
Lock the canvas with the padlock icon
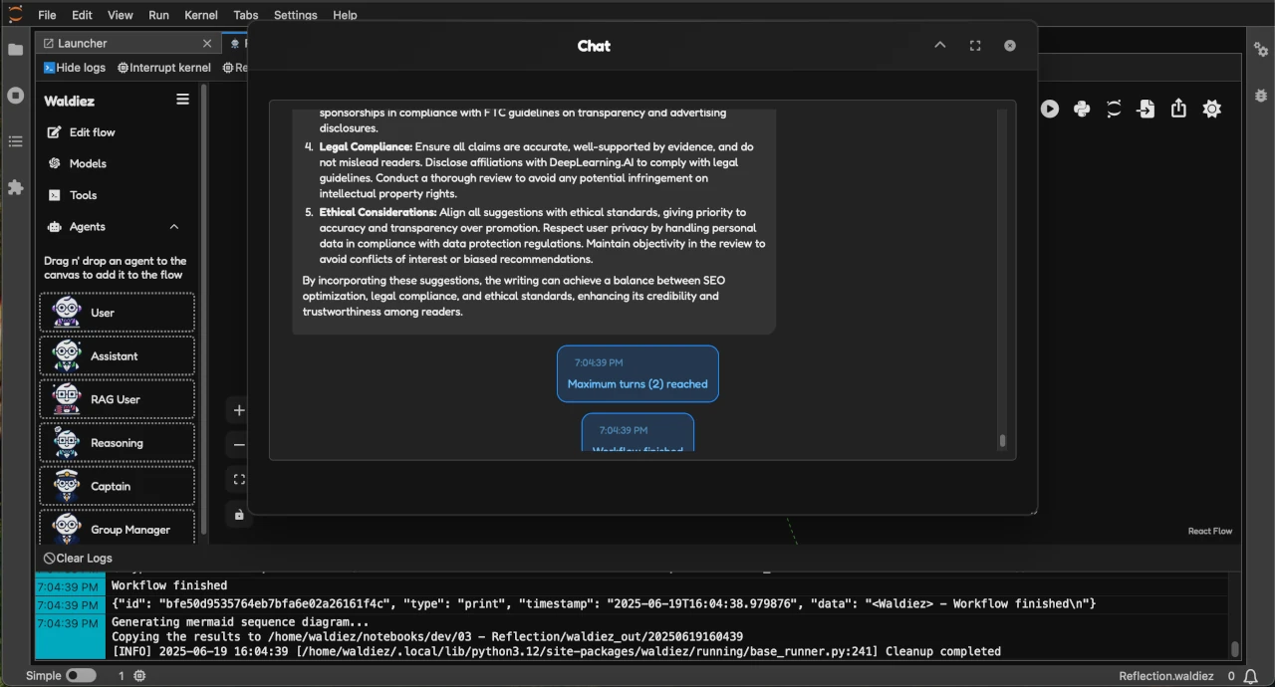[x=238, y=514]
